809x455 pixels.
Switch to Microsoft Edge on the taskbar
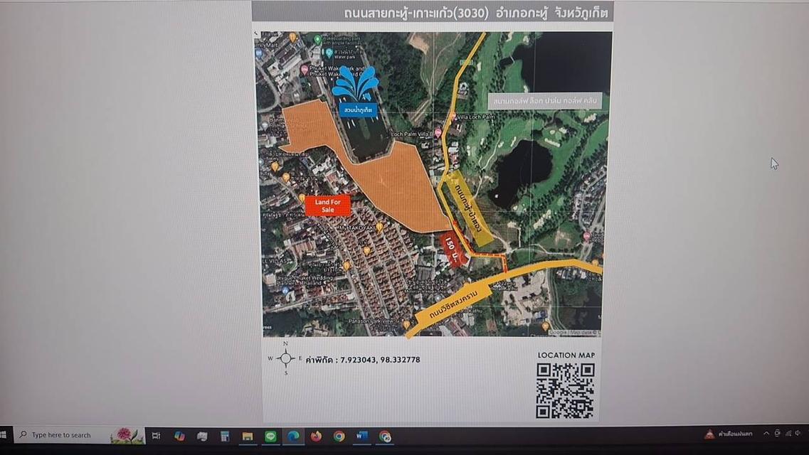pyautogui.click(x=293, y=437)
